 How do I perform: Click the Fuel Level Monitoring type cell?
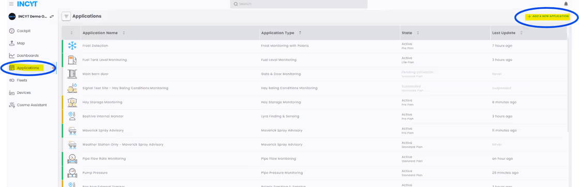[279, 60]
